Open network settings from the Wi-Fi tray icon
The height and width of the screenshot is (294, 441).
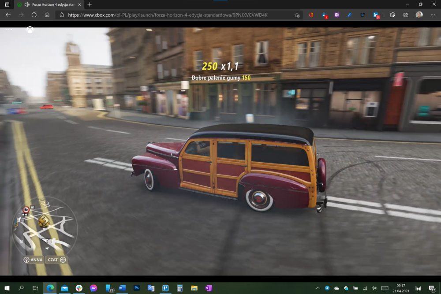tap(365, 288)
